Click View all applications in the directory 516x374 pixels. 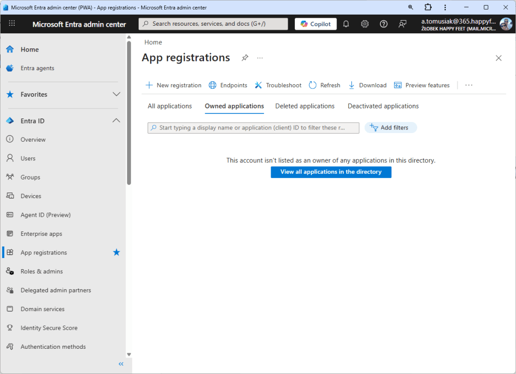[x=331, y=172]
